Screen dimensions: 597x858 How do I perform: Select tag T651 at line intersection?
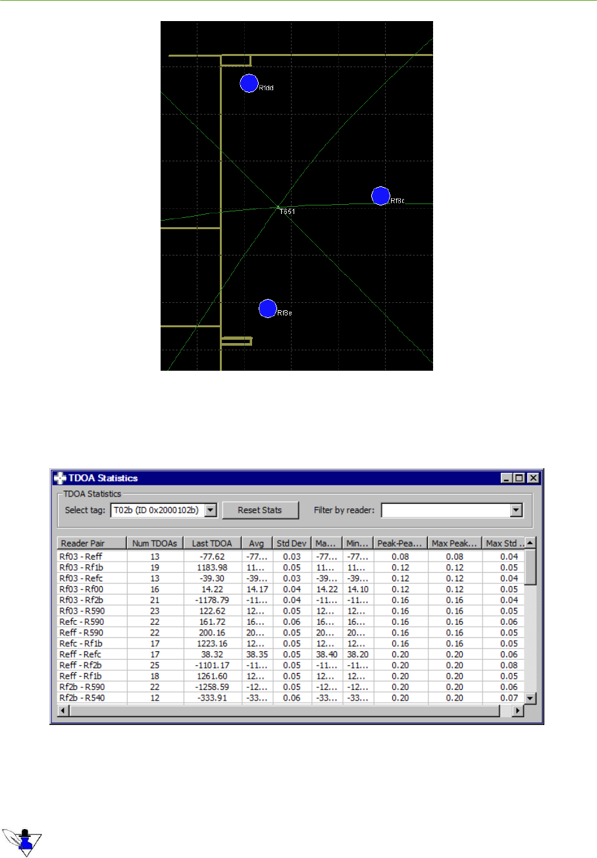(x=278, y=207)
